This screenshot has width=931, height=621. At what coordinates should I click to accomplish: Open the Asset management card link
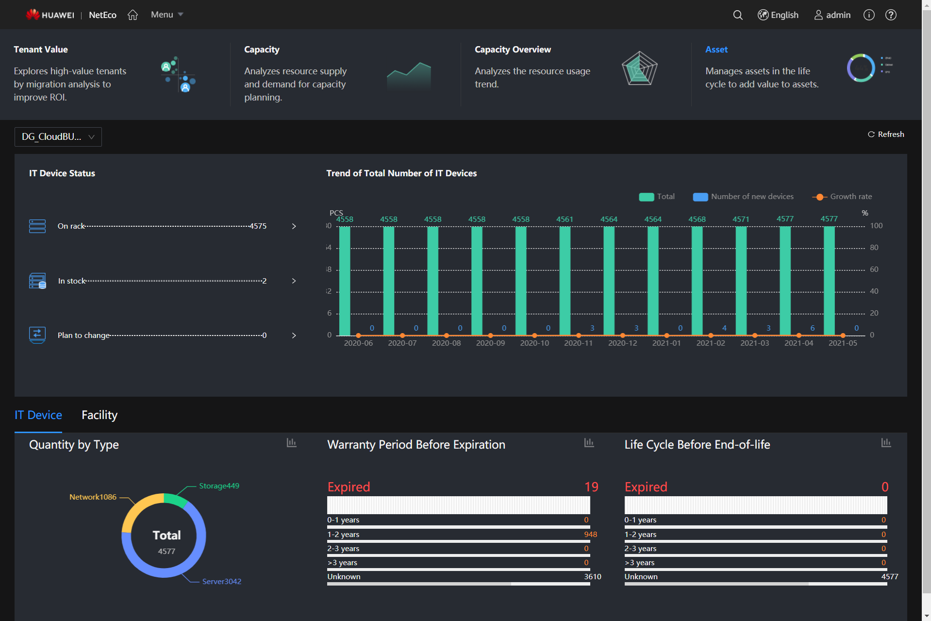(716, 49)
